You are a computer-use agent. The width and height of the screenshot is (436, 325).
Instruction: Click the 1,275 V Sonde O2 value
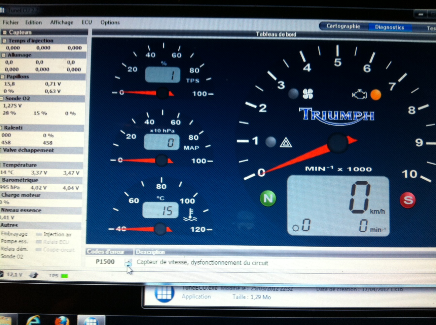[x=12, y=106]
